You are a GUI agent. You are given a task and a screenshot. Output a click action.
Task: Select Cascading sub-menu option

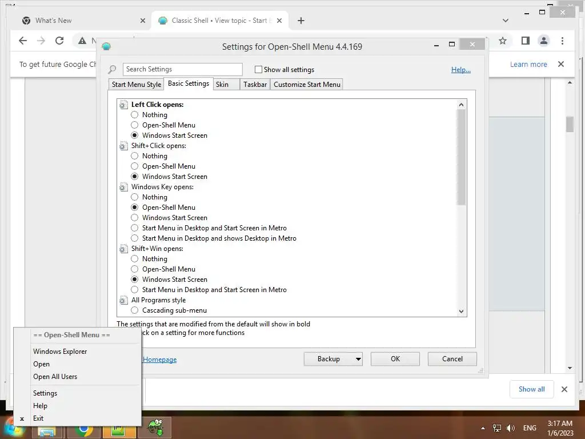pos(135,310)
